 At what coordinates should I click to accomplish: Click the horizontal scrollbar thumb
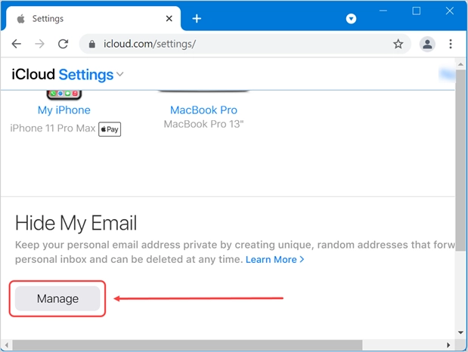click(188, 345)
